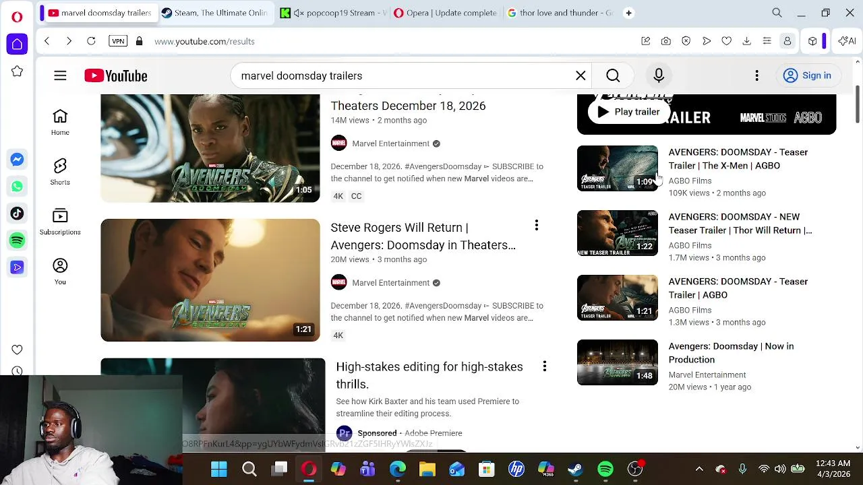Open YouTube settings three-dot menu

pos(756,75)
